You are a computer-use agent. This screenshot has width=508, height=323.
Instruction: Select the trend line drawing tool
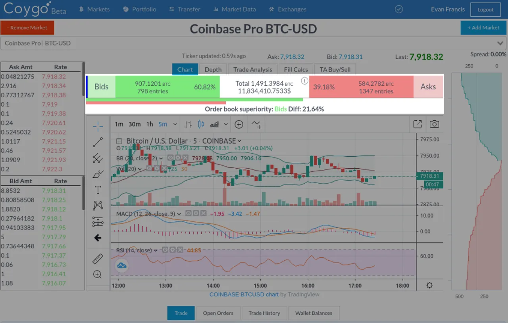click(98, 142)
